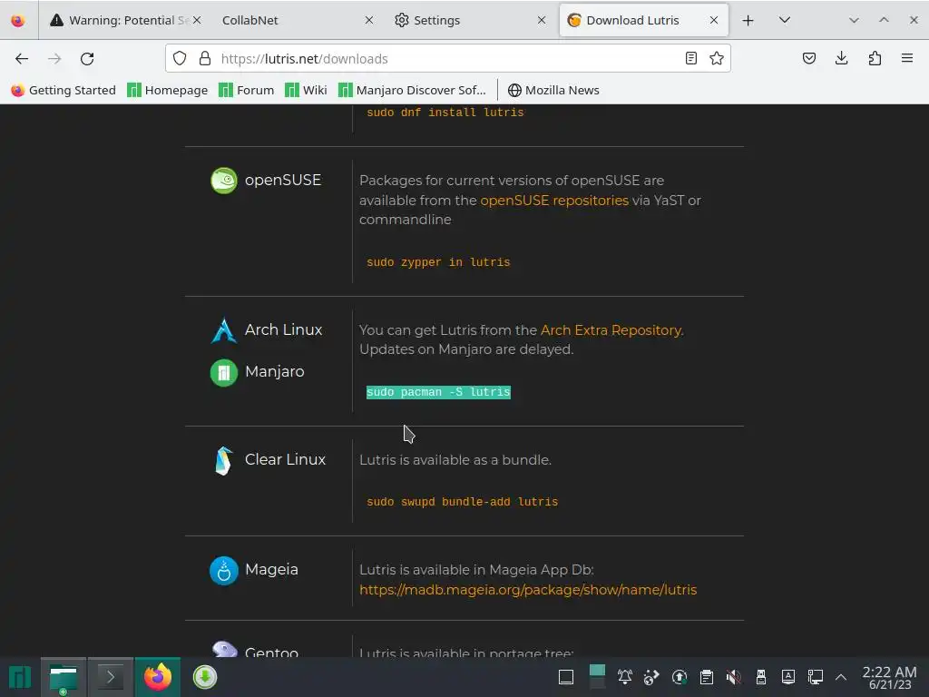Close the Warning: Potential Security tab

pos(197,20)
